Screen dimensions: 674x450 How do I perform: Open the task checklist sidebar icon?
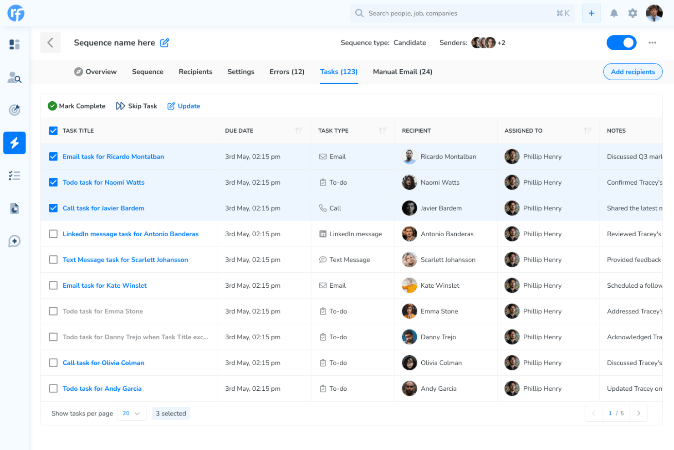tap(15, 176)
